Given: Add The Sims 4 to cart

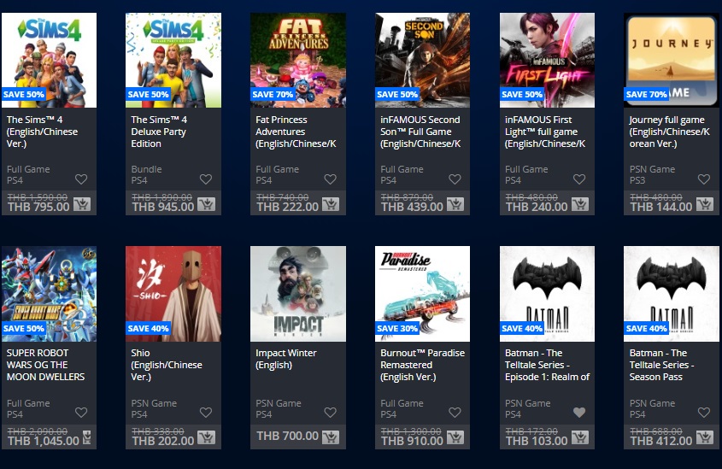Looking at the screenshot, I should [82, 204].
